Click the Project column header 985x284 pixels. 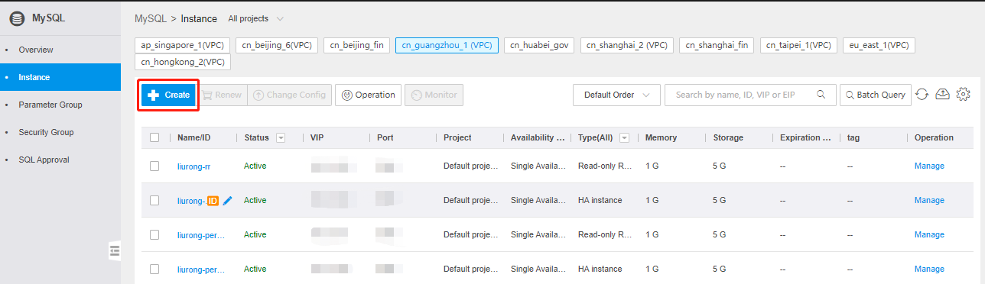click(x=457, y=137)
